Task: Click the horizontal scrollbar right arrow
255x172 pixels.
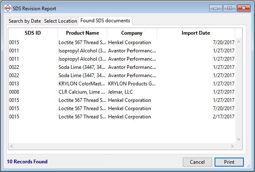Action: (232, 146)
